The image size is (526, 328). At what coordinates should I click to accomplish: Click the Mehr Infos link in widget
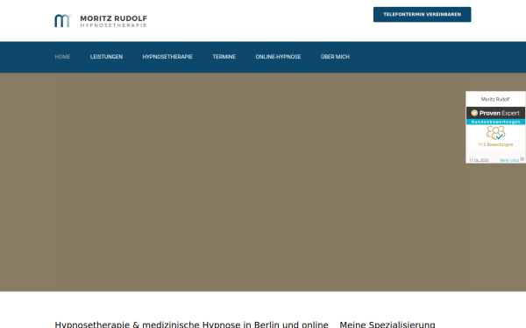[x=509, y=160]
